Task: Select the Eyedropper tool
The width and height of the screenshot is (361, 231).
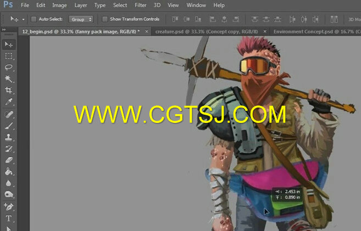Action: point(9,102)
